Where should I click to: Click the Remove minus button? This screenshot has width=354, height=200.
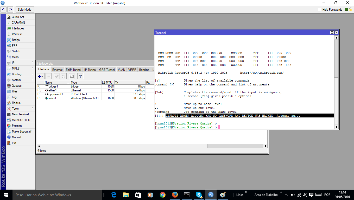[x=49, y=76]
